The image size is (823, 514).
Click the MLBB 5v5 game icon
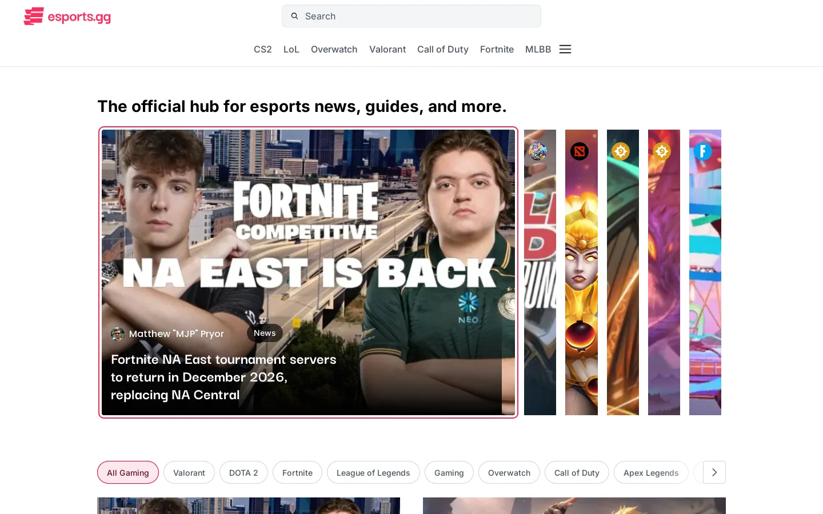tap(538, 151)
